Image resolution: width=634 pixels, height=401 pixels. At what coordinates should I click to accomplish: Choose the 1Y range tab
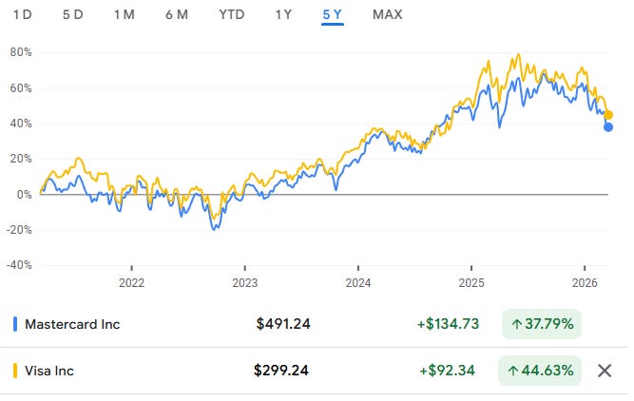(x=283, y=14)
